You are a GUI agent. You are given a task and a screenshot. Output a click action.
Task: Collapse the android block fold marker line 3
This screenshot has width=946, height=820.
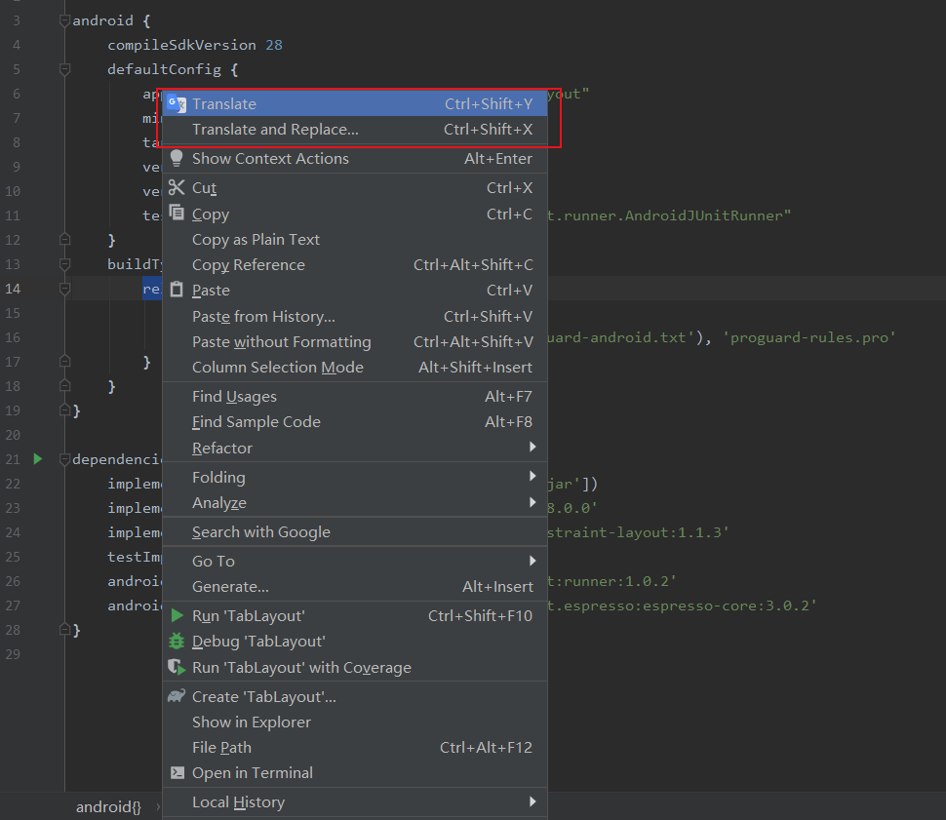[x=64, y=20]
